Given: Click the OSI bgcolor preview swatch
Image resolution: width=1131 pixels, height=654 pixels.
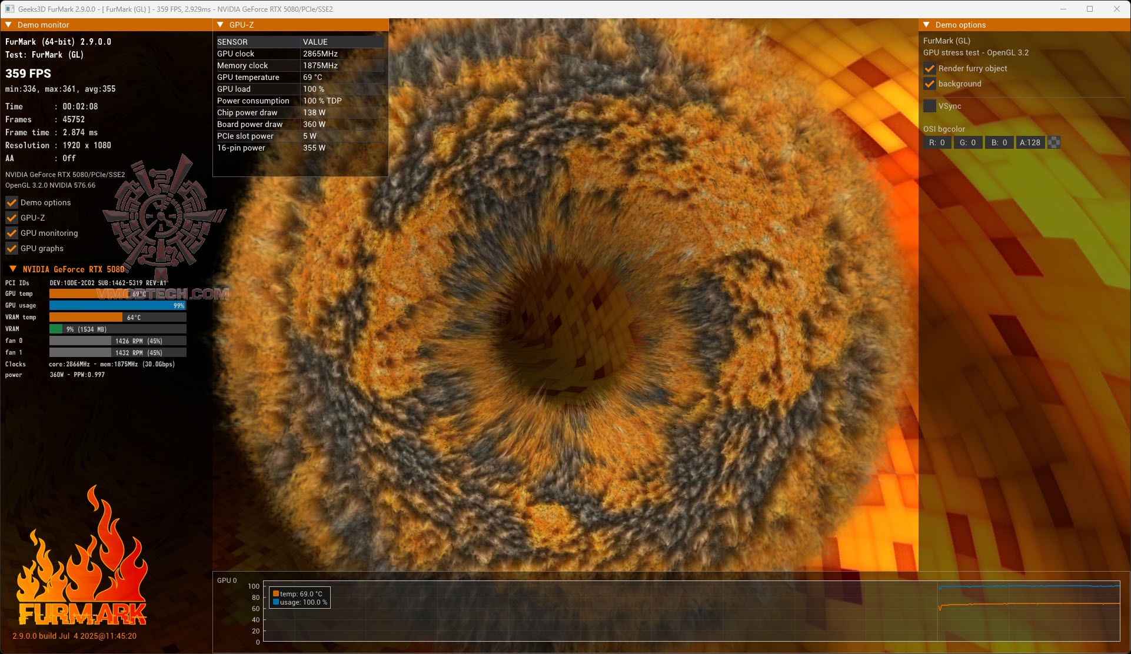Looking at the screenshot, I should point(1054,142).
